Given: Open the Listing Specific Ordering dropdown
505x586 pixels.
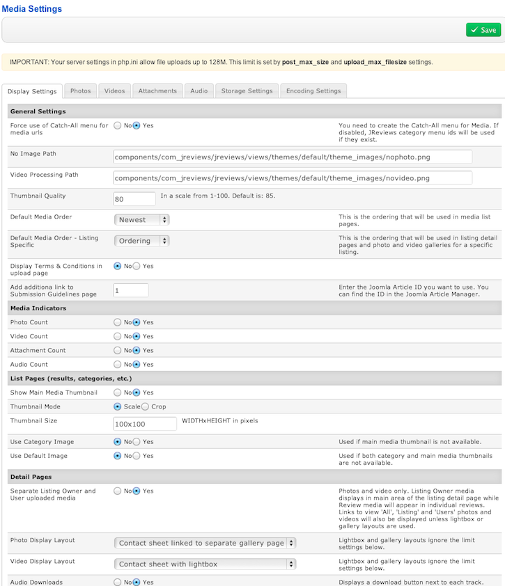Looking at the screenshot, I should (x=142, y=241).
